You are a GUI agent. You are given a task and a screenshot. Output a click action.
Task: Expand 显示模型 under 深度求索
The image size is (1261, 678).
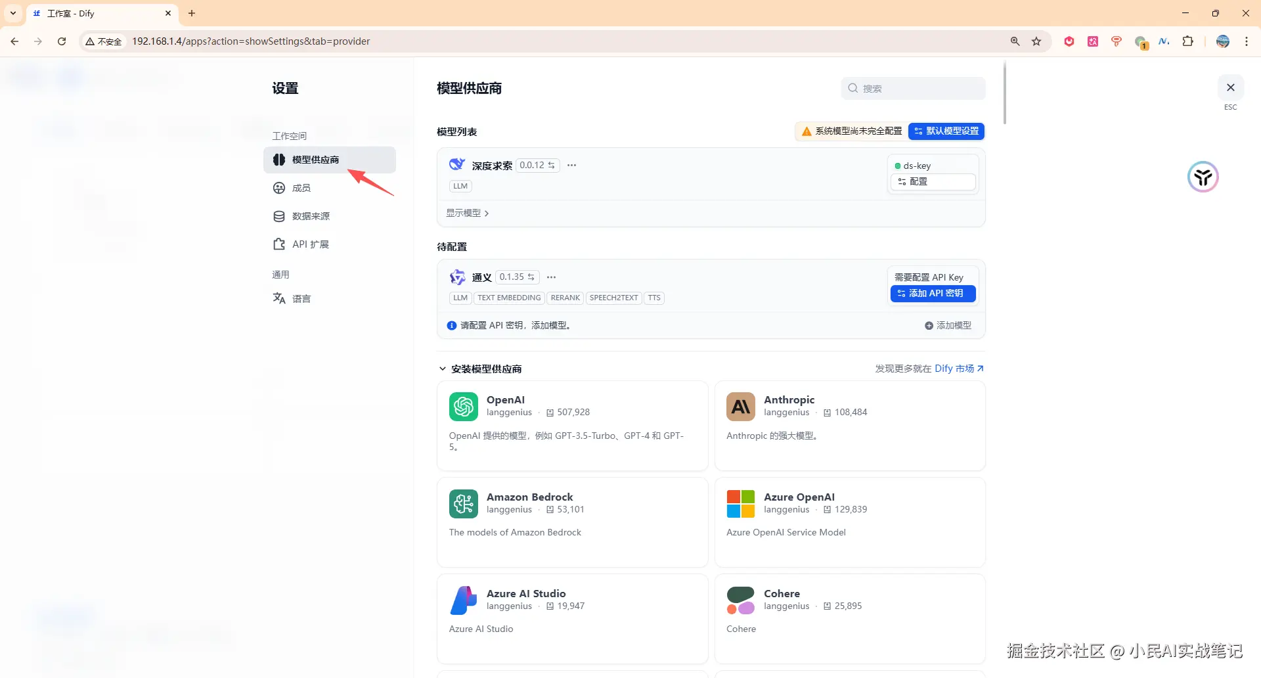pos(468,213)
